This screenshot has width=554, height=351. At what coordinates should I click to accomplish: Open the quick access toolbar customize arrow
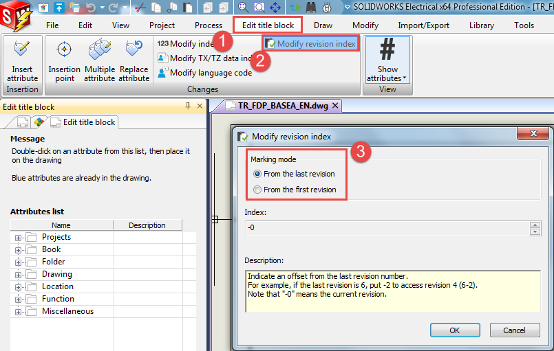pos(348,7)
